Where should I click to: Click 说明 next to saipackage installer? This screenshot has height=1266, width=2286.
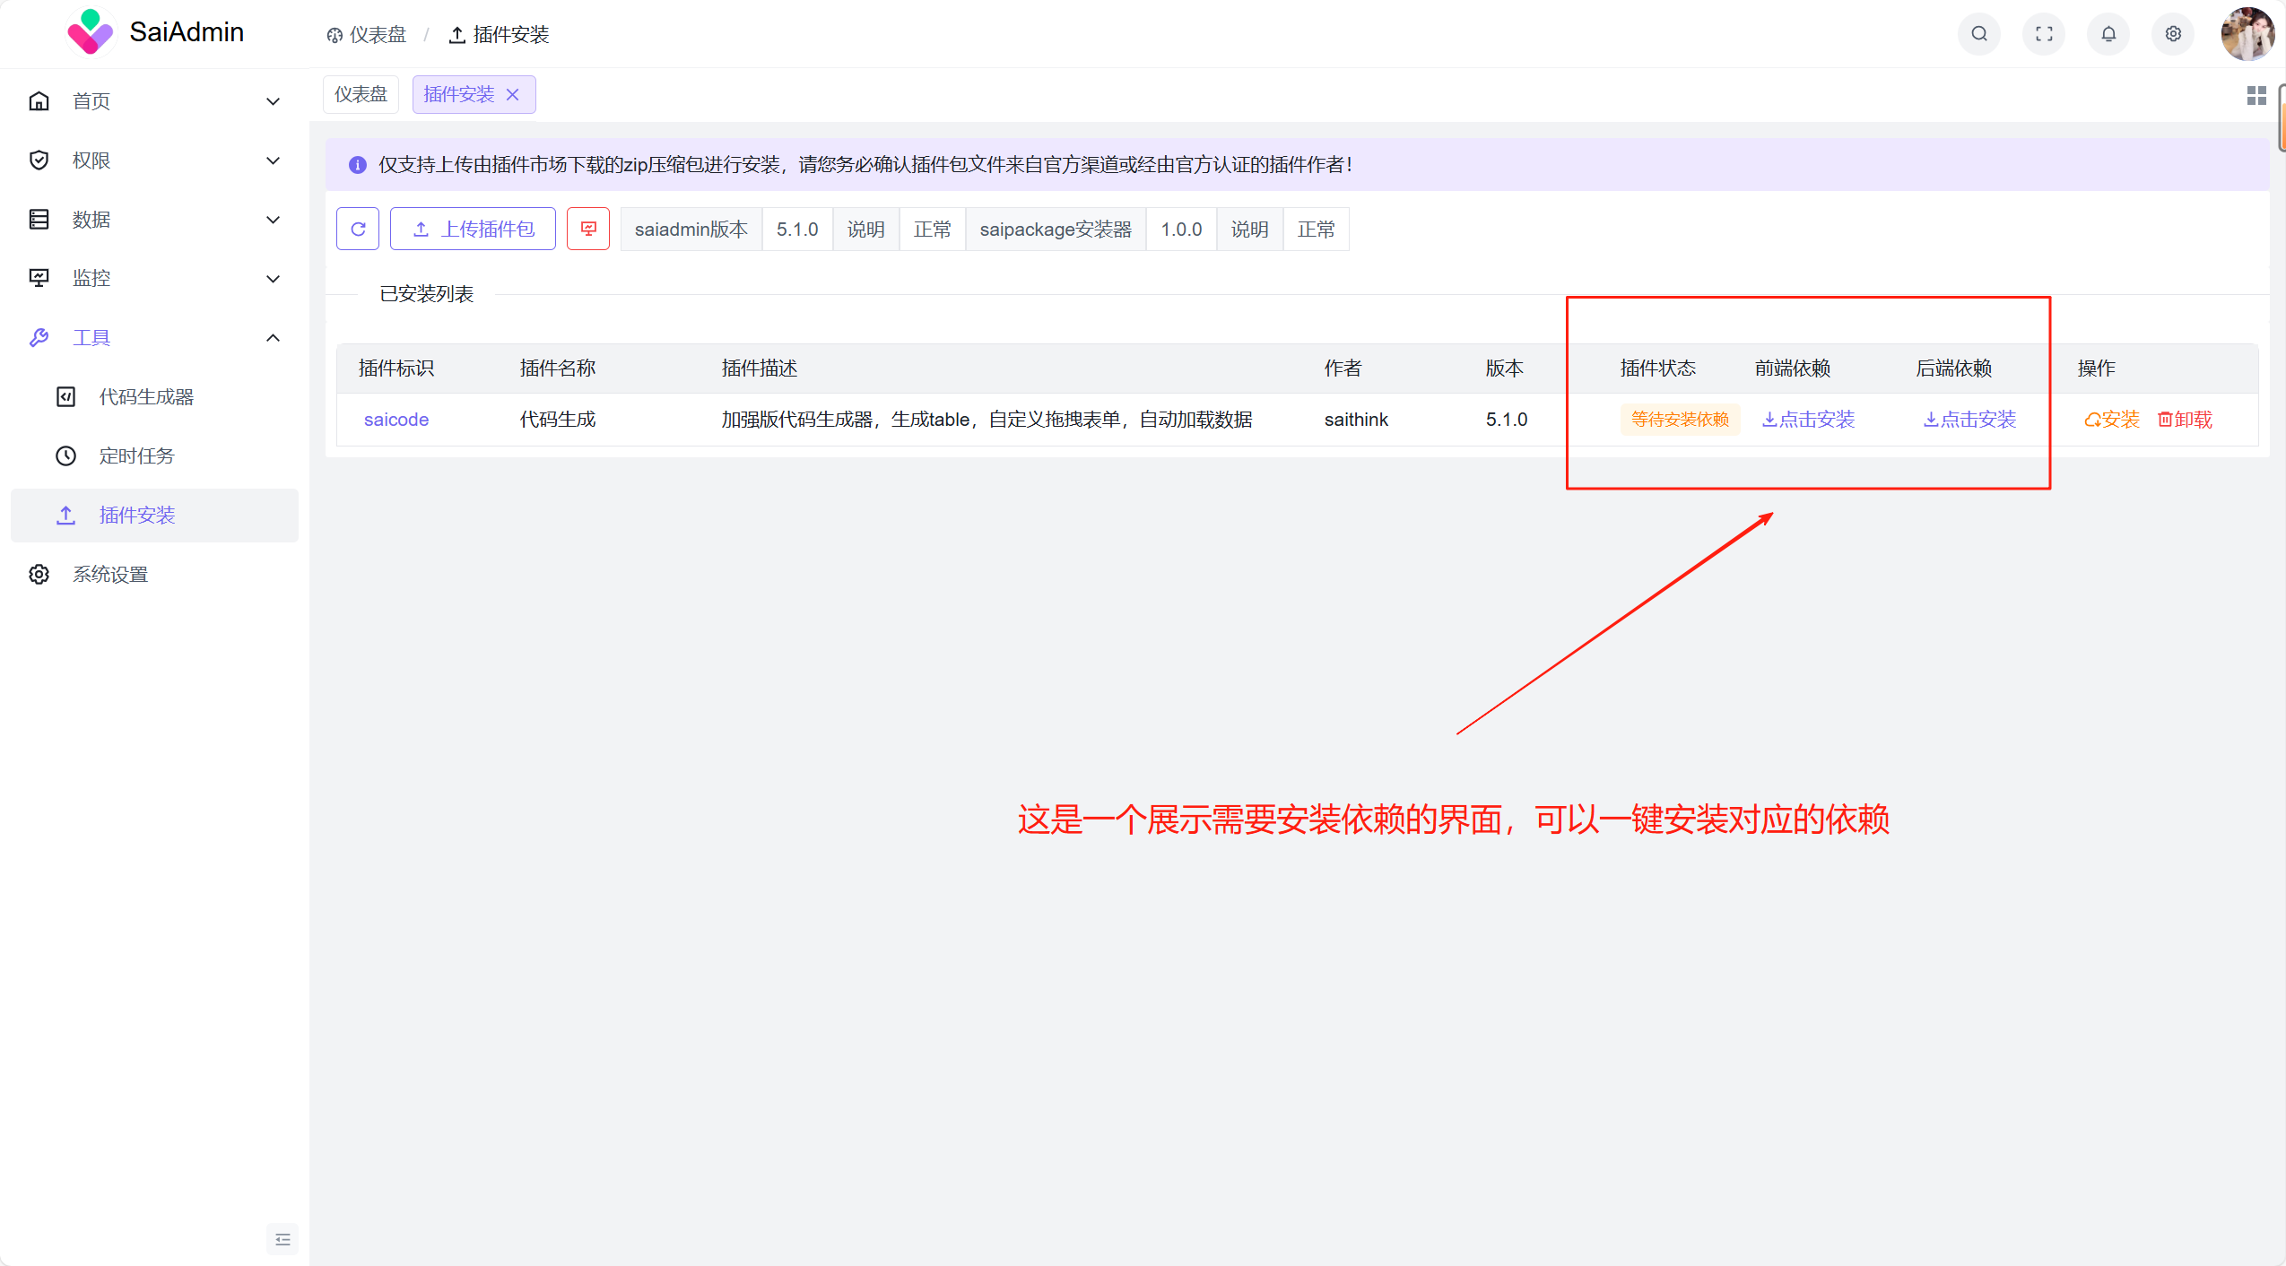[x=1249, y=230]
